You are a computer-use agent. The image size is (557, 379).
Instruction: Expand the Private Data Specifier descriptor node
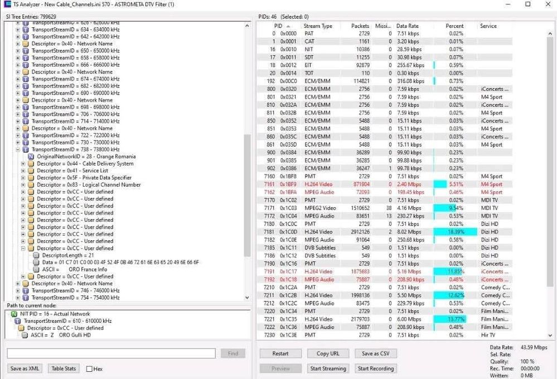tap(23, 178)
